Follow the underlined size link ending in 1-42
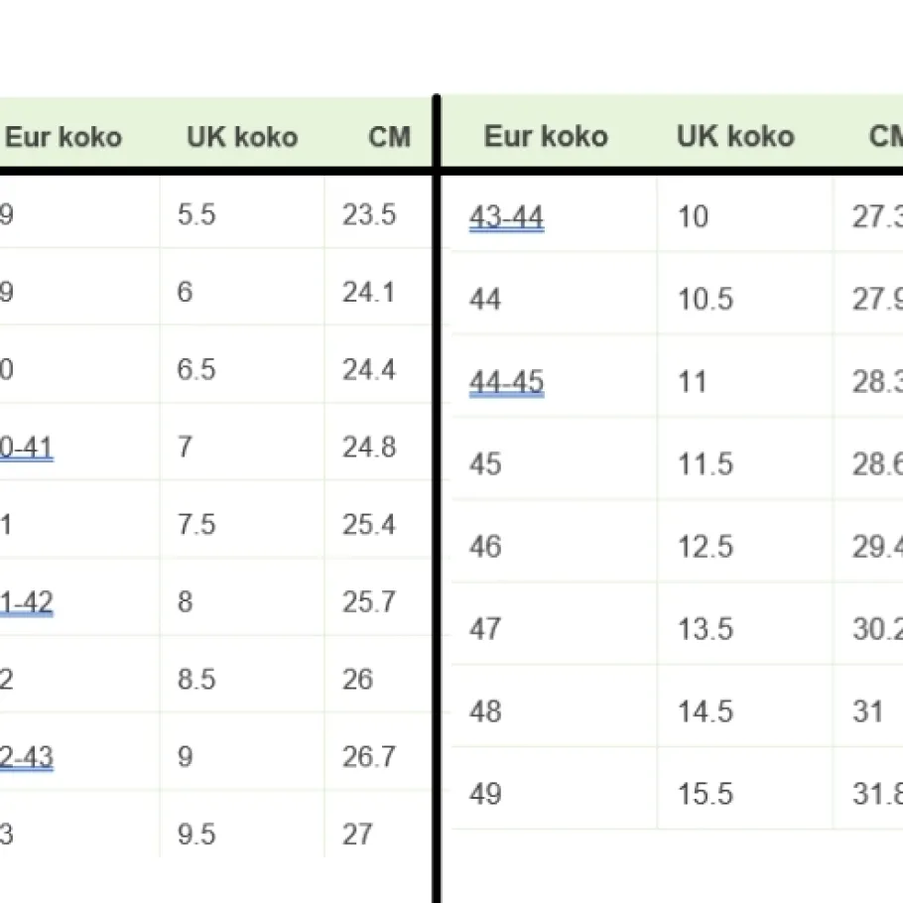 [26, 602]
